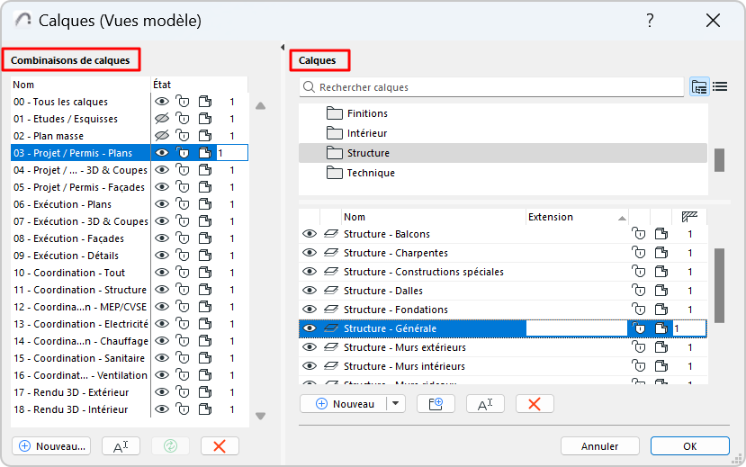
Task: Hide the Structure - Balcons layer
Action: [310, 234]
